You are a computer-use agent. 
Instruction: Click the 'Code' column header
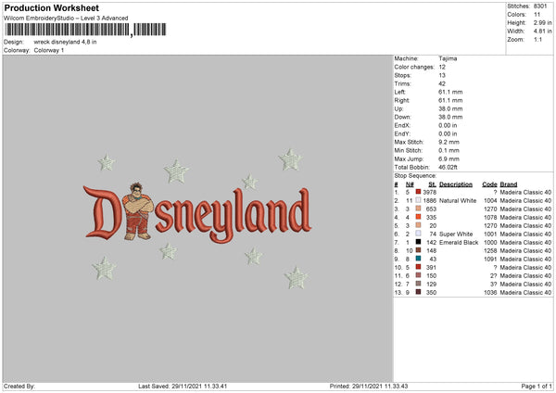click(489, 184)
